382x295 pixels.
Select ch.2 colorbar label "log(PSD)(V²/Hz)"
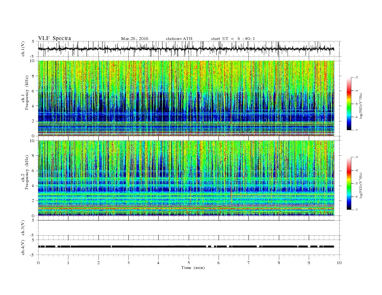click(x=361, y=185)
